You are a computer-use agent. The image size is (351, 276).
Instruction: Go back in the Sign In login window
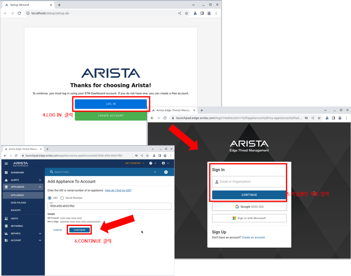152,118
